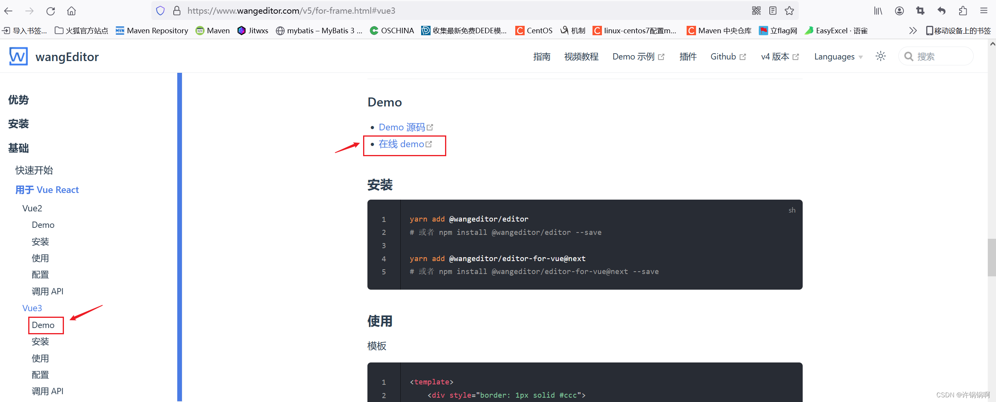Viewport: 996px width, 402px height.
Task: Open the Extensions puzzle icon
Action: click(963, 11)
